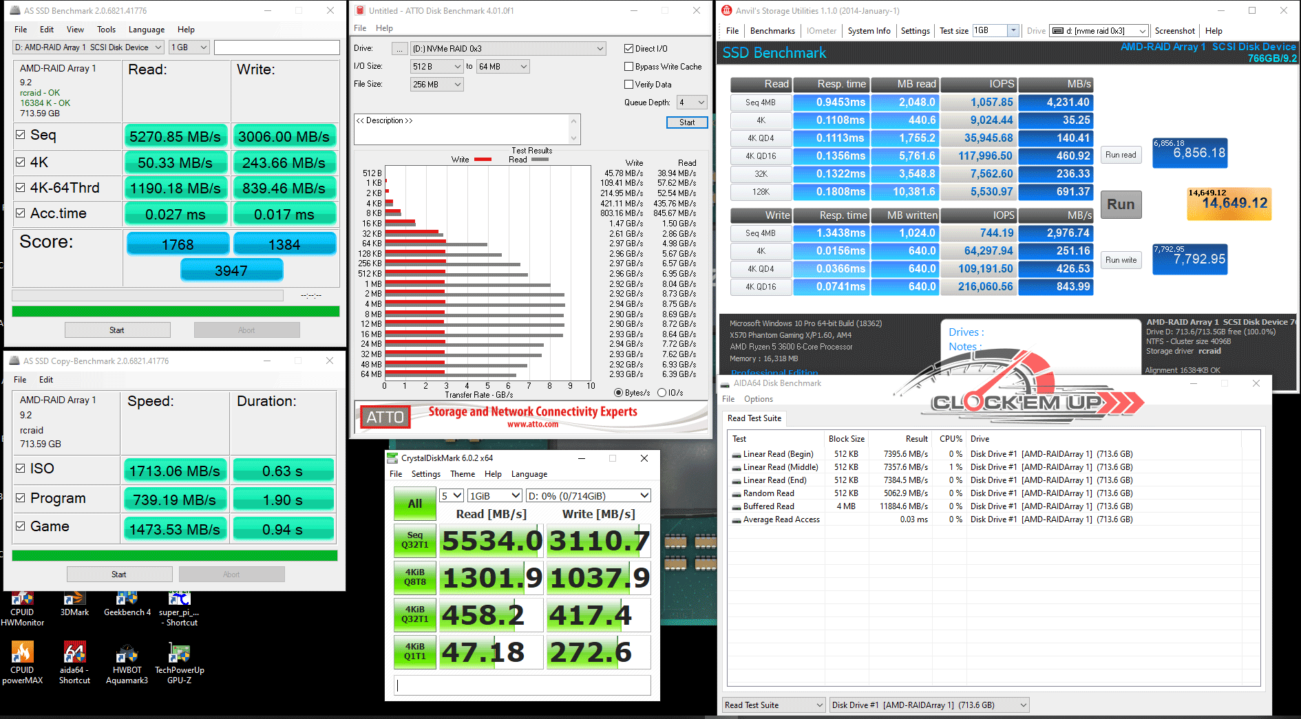Click the green All button in CrystalDiskMark
Image resolution: width=1301 pixels, height=719 pixels.
[415, 504]
